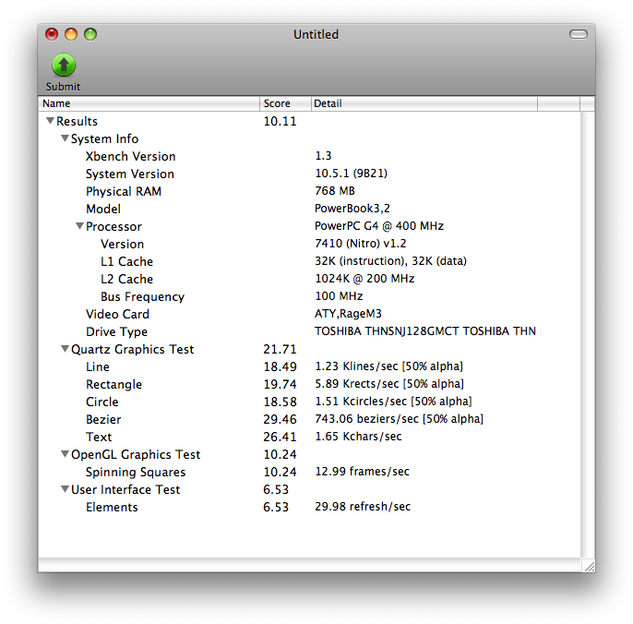633x624 pixels.
Task: Select the Physical RAM row
Action: [310, 191]
